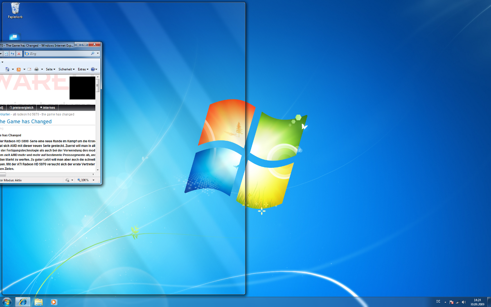Click the network signal tray icon
Screen dimensions: 491x307
coord(457,302)
